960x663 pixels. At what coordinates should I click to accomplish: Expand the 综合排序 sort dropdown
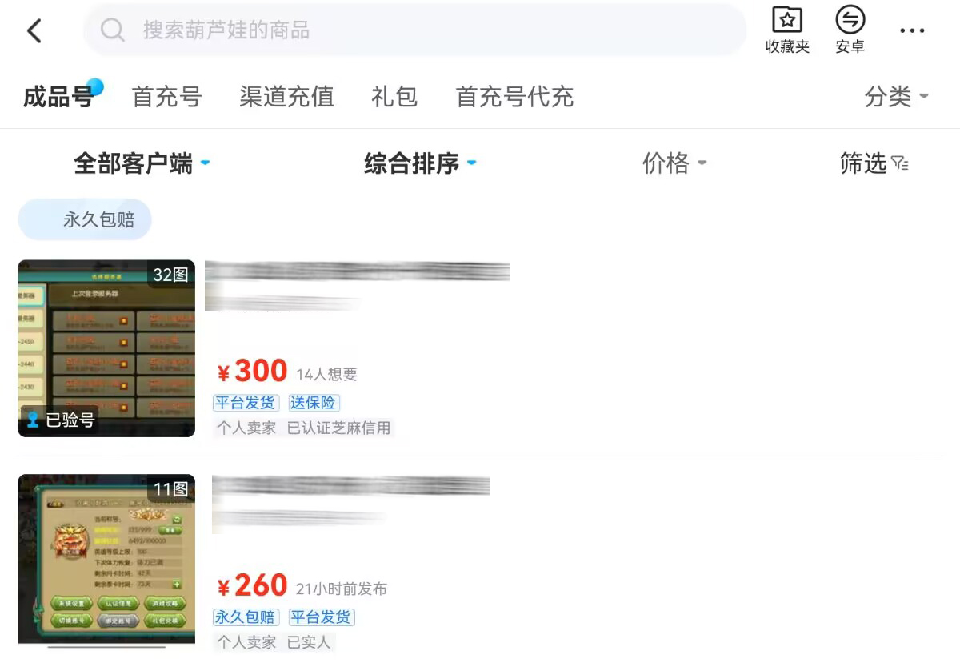(x=420, y=163)
